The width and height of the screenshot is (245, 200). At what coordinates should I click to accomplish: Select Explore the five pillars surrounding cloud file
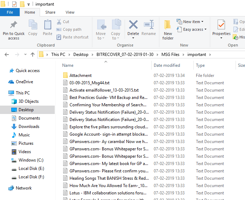coord(109,127)
